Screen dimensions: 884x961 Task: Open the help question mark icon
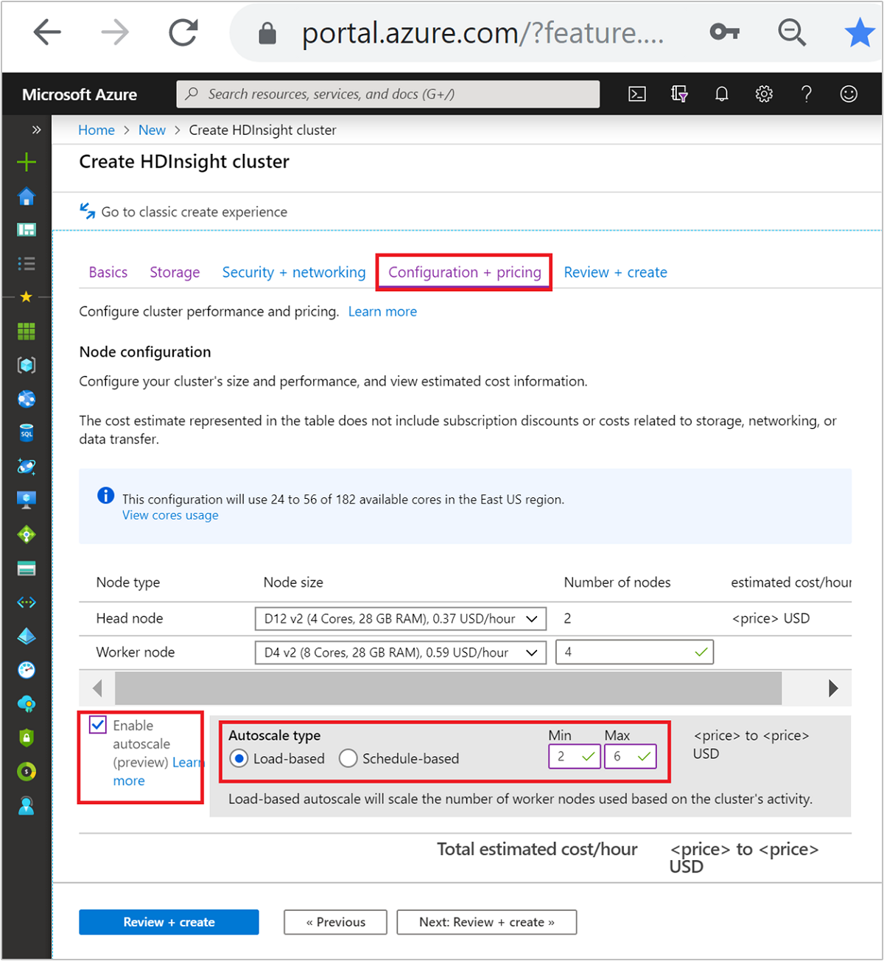coord(807,94)
